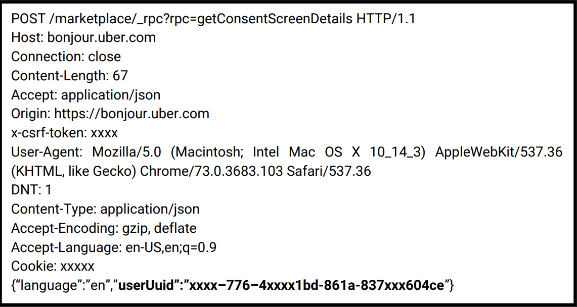Viewport: 577px width, 307px height.
Task: Click the Cookie: xxxxx header
Action: tap(53, 266)
